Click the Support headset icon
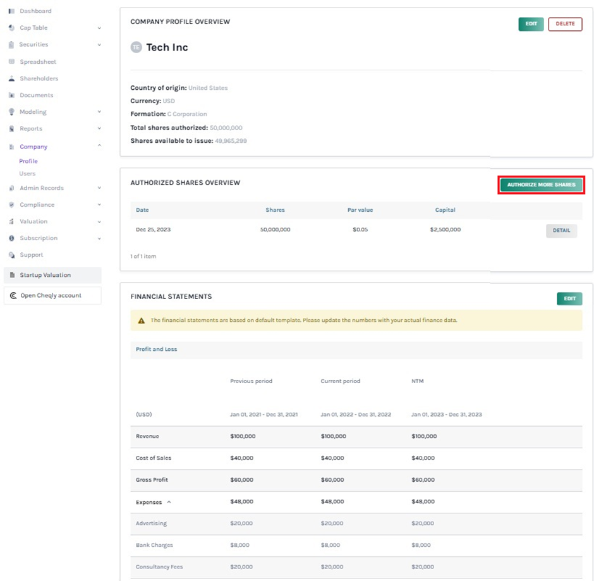Viewport: 594px width, 581px height. pyautogui.click(x=11, y=255)
